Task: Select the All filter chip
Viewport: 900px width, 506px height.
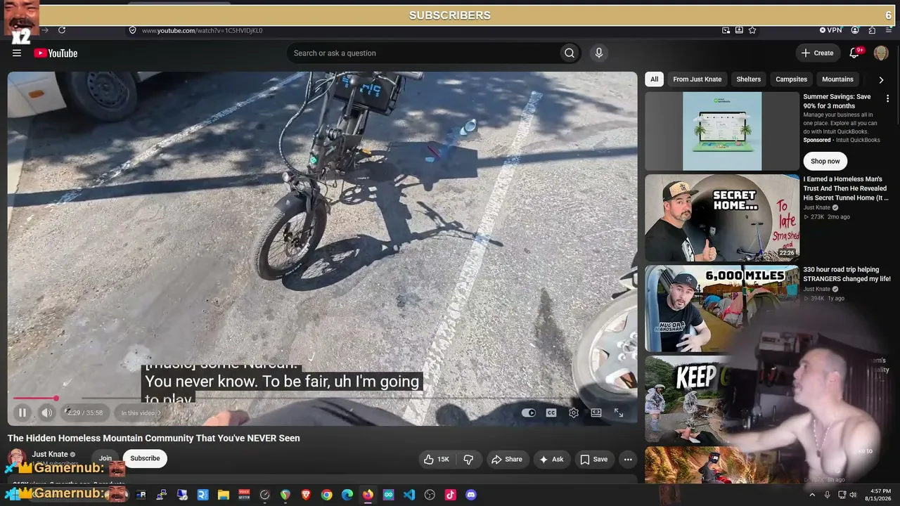Action: point(654,79)
